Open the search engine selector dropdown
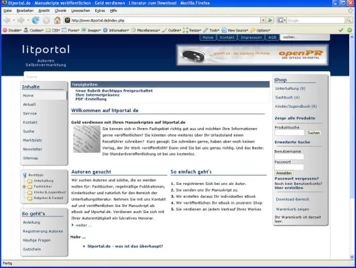The image size is (356, 268). pos(282,20)
